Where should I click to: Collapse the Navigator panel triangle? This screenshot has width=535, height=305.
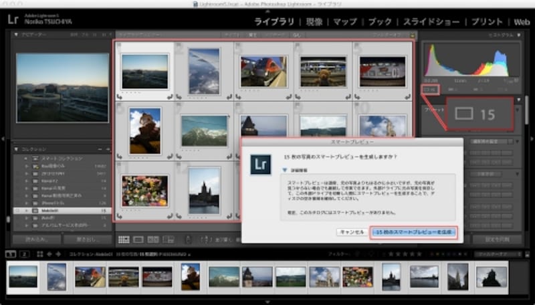(x=16, y=35)
